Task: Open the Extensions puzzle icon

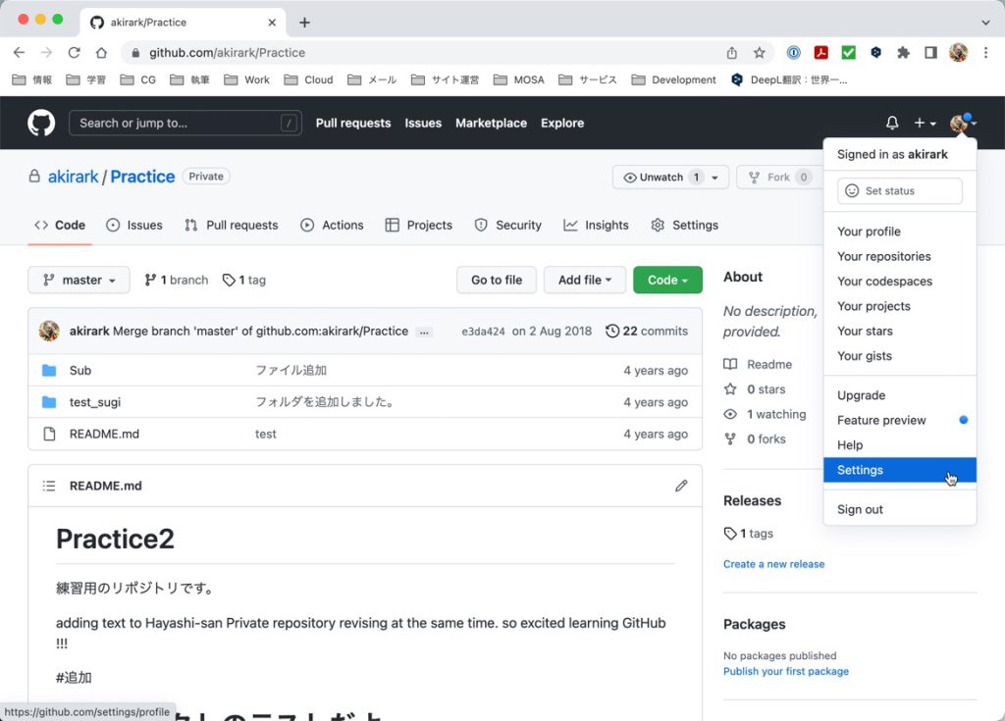Action: 903,53
